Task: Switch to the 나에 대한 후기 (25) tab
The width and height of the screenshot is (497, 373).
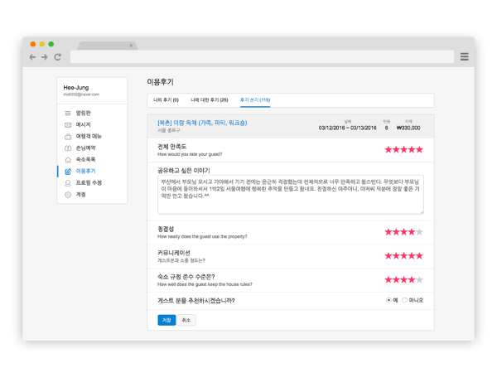Action: click(x=210, y=100)
